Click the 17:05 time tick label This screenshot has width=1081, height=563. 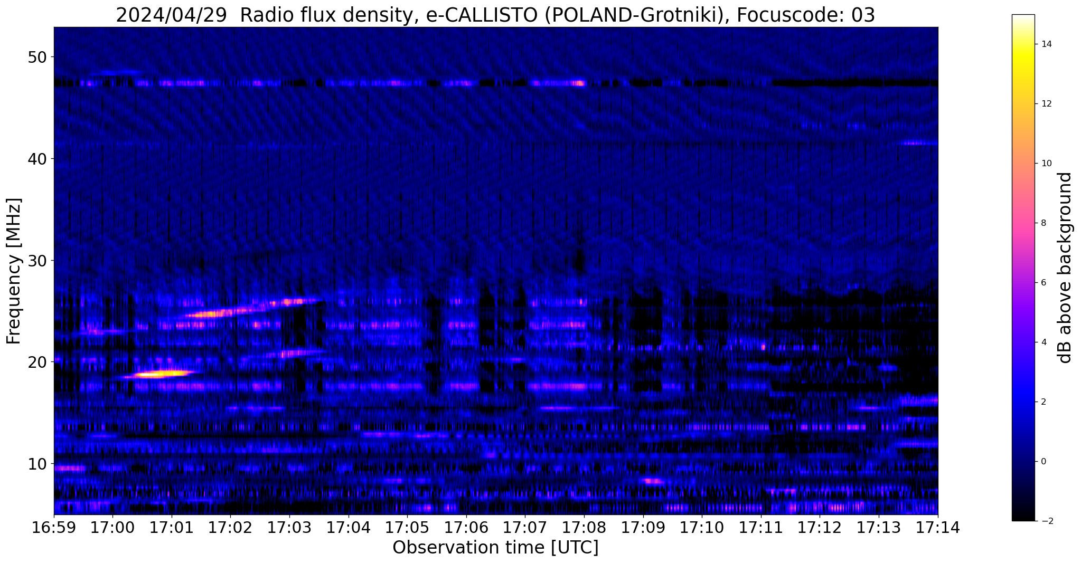coord(407,527)
